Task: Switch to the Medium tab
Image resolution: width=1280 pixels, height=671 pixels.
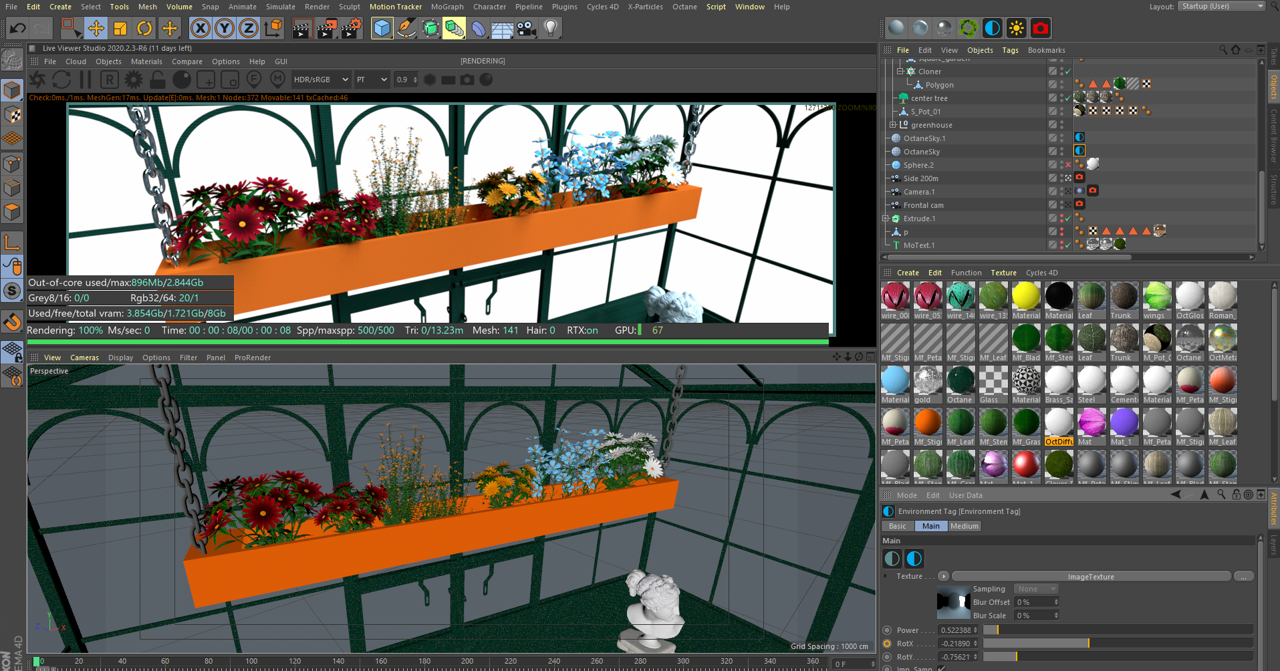Action: pyautogui.click(x=964, y=526)
